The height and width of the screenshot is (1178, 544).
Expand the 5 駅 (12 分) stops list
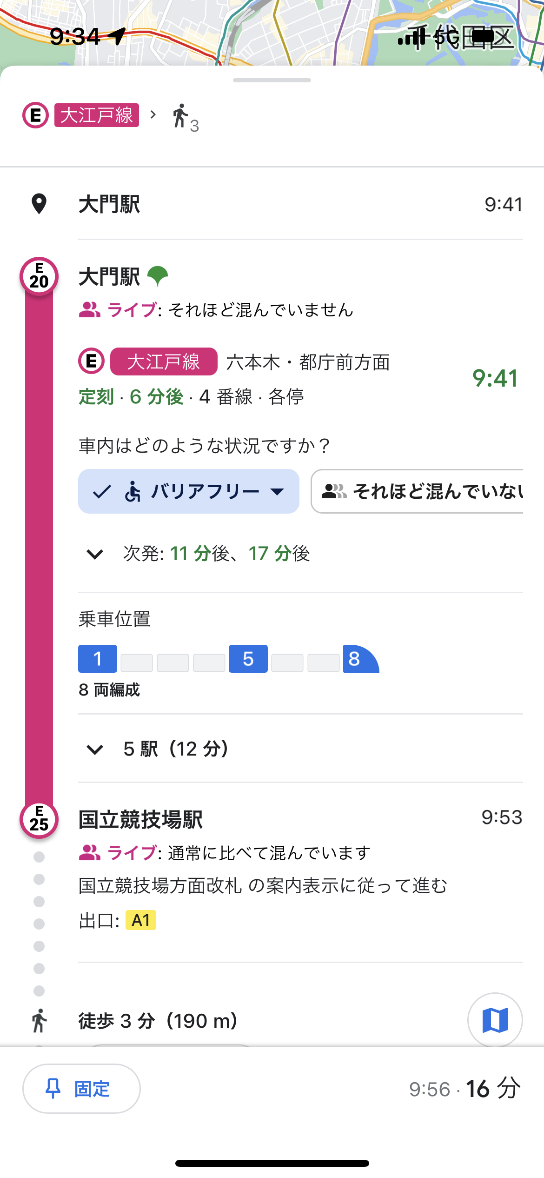[x=95, y=750]
